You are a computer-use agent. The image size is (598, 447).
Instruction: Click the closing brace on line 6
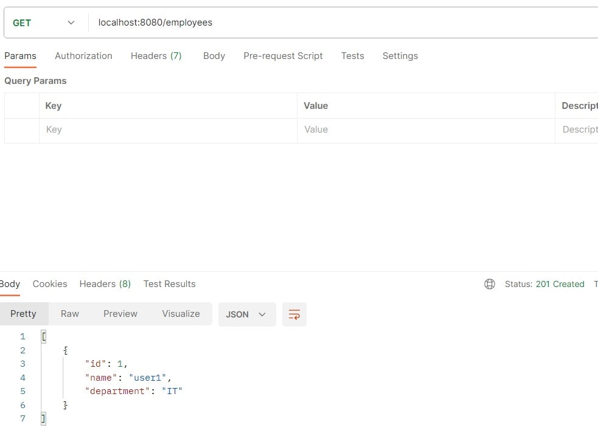click(x=65, y=405)
